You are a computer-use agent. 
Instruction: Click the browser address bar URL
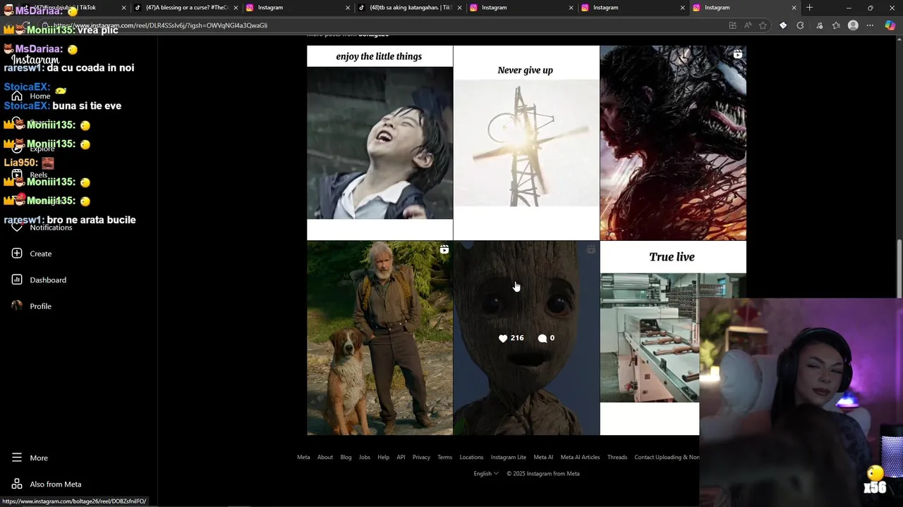point(161,25)
